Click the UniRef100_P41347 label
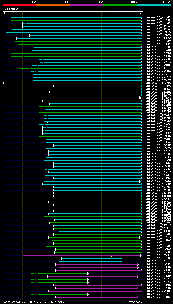This screenshot has width=173, height=304. pyautogui.click(x=158, y=26)
